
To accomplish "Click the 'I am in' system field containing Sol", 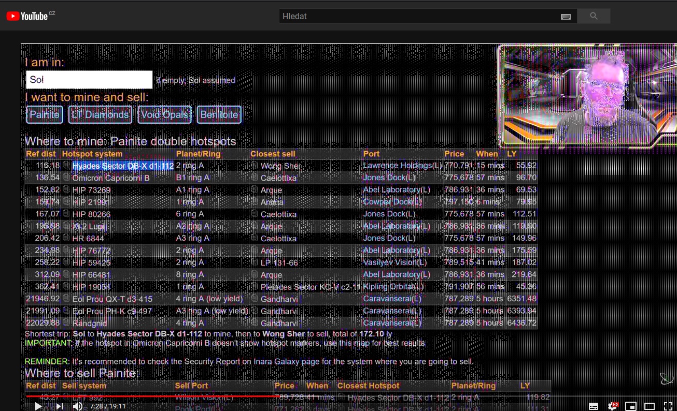I will click(x=89, y=80).
